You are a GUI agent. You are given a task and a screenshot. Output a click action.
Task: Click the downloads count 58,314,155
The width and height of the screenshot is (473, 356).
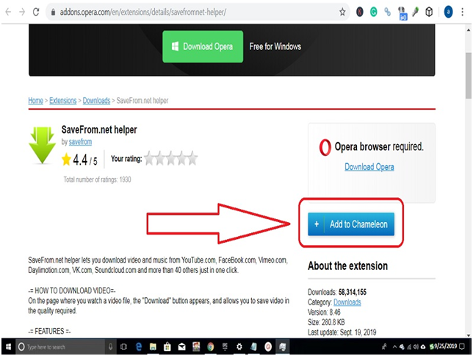click(x=353, y=292)
